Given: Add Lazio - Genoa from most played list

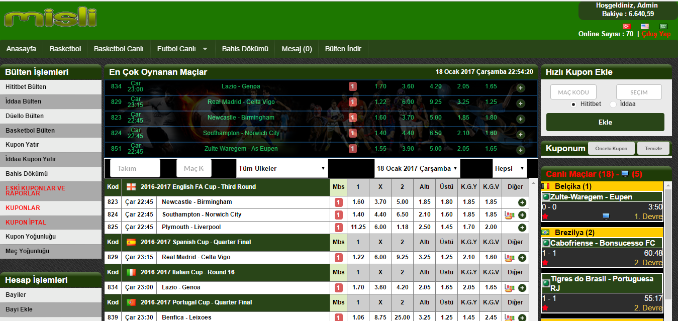Looking at the screenshot, I should [521, 88].
